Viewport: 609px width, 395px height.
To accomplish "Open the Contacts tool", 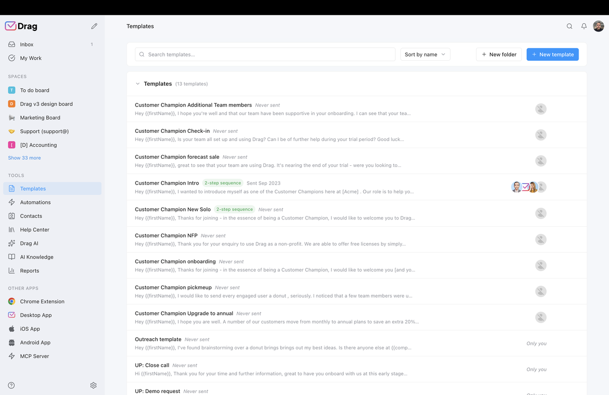I will (x=52, y=216).
